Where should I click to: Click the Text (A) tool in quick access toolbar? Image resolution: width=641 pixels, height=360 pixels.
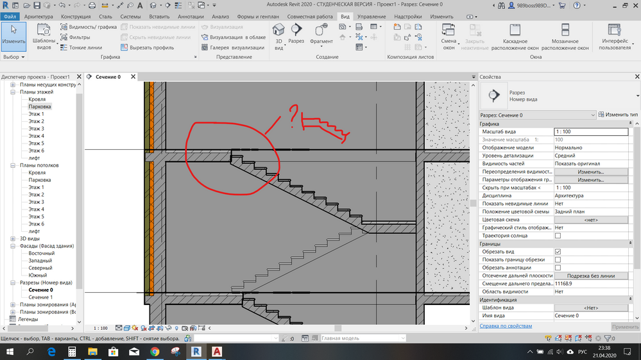point(140,5)
